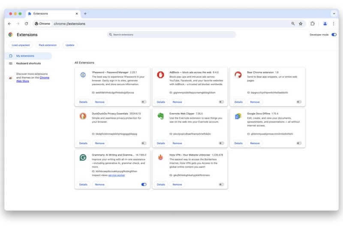Open Grammarly service worker link
343x228 pixels.
tap(116, 175)
